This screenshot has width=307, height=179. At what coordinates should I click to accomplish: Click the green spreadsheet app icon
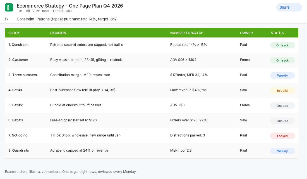point(9,8)
